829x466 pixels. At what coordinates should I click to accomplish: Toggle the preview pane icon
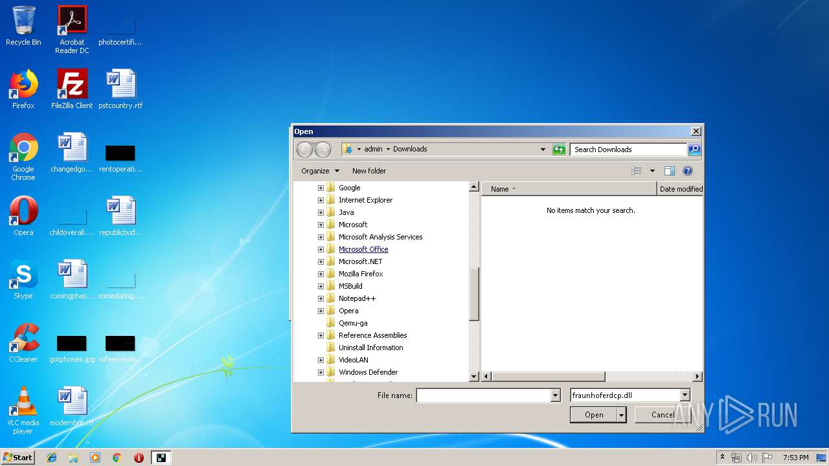tap(670, 171)
